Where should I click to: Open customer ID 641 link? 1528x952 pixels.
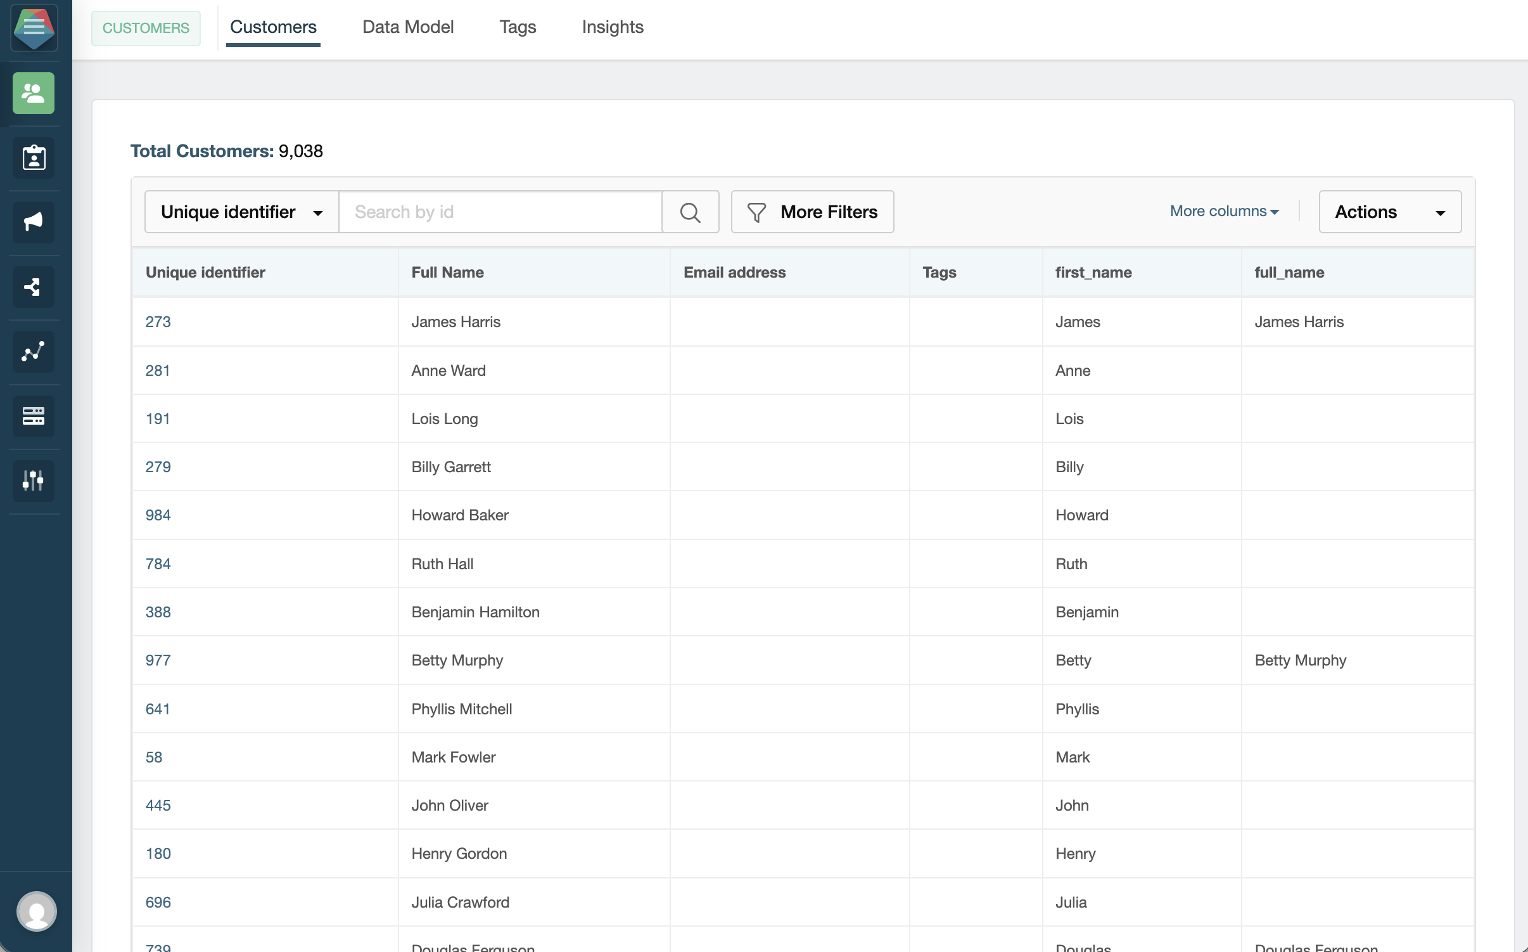point(158,709)
